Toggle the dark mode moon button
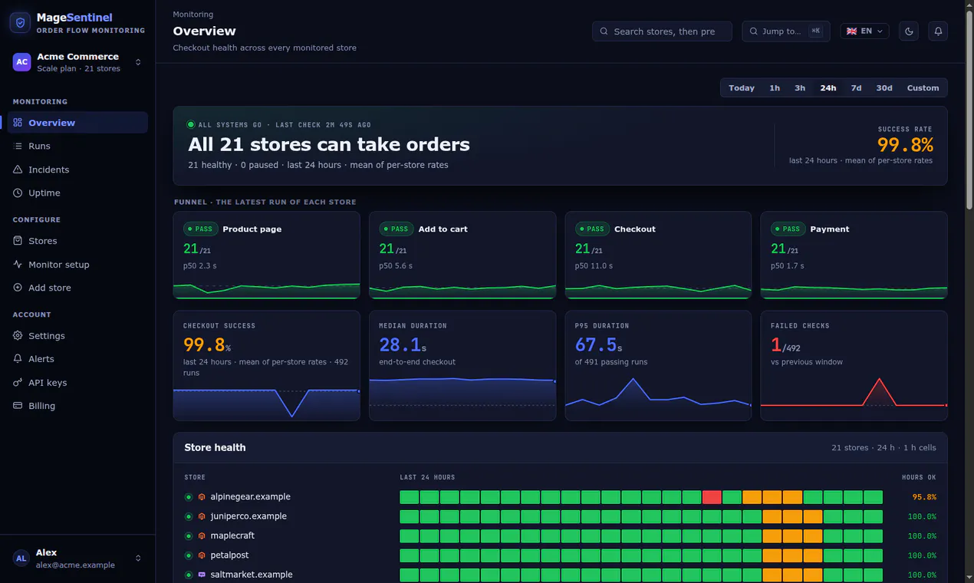The width and height of the screenshot is (974, 583). [x=909, y=31]
